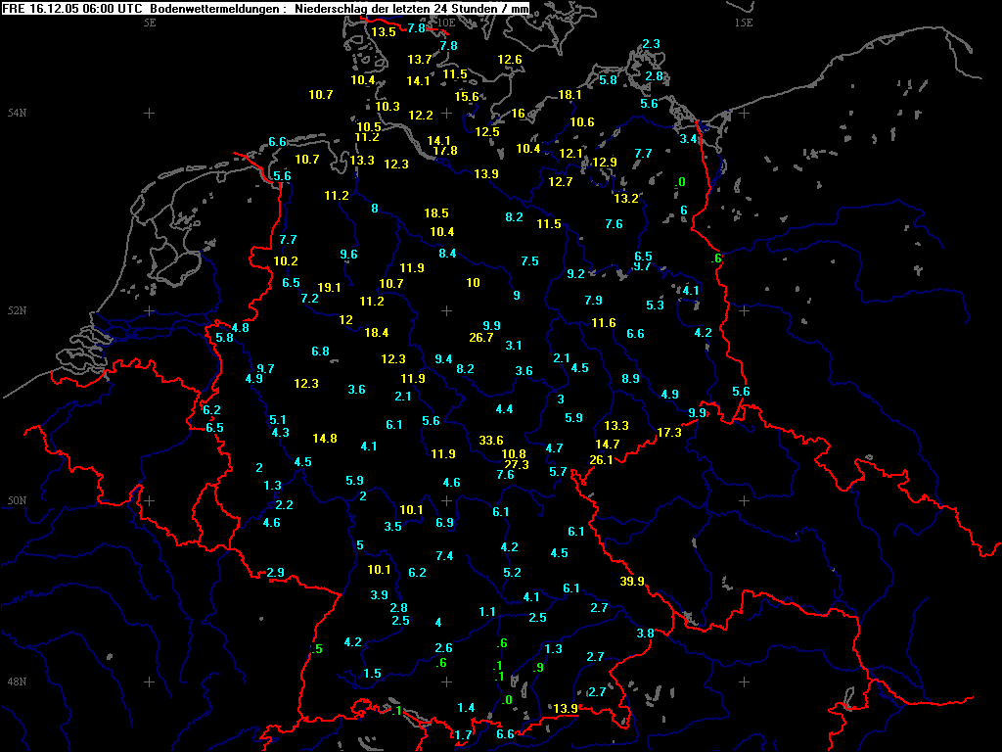This screenshot has width=1002, height=752.
Task: Click the 12.5 station reading
Action: point(487,132)
